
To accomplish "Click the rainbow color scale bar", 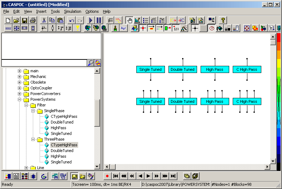I will click(278, 102).
